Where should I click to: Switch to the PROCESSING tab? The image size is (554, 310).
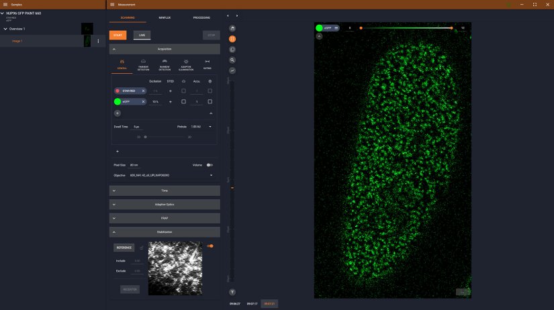coord(201,17)
